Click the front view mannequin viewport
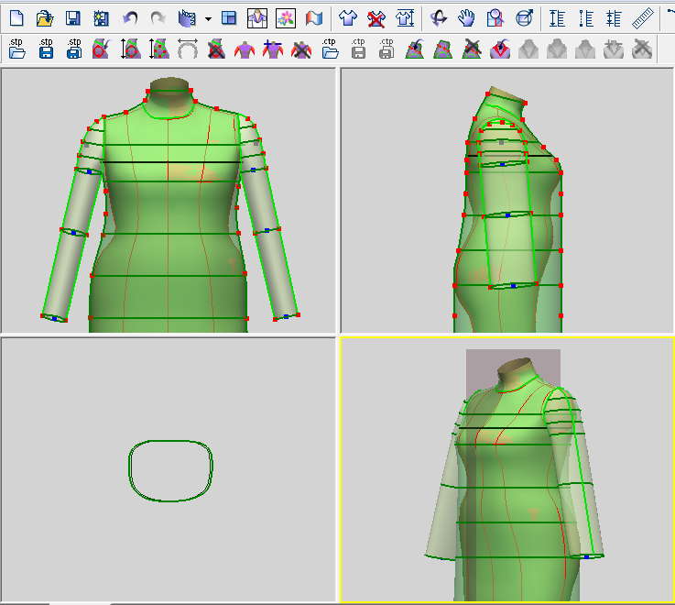The width and height of the screenshot is (675, 605). [x=169, y=202]
